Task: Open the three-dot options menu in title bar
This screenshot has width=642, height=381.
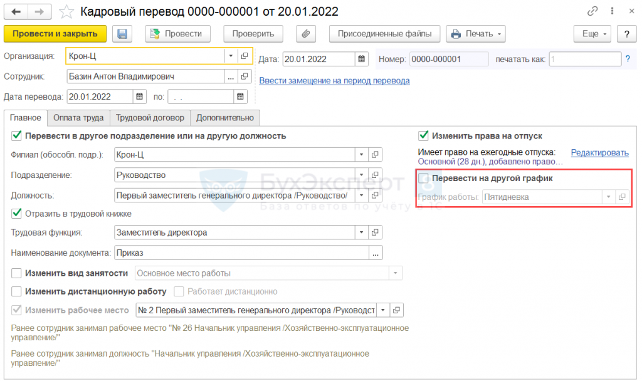Action: [x=612, y=11]
